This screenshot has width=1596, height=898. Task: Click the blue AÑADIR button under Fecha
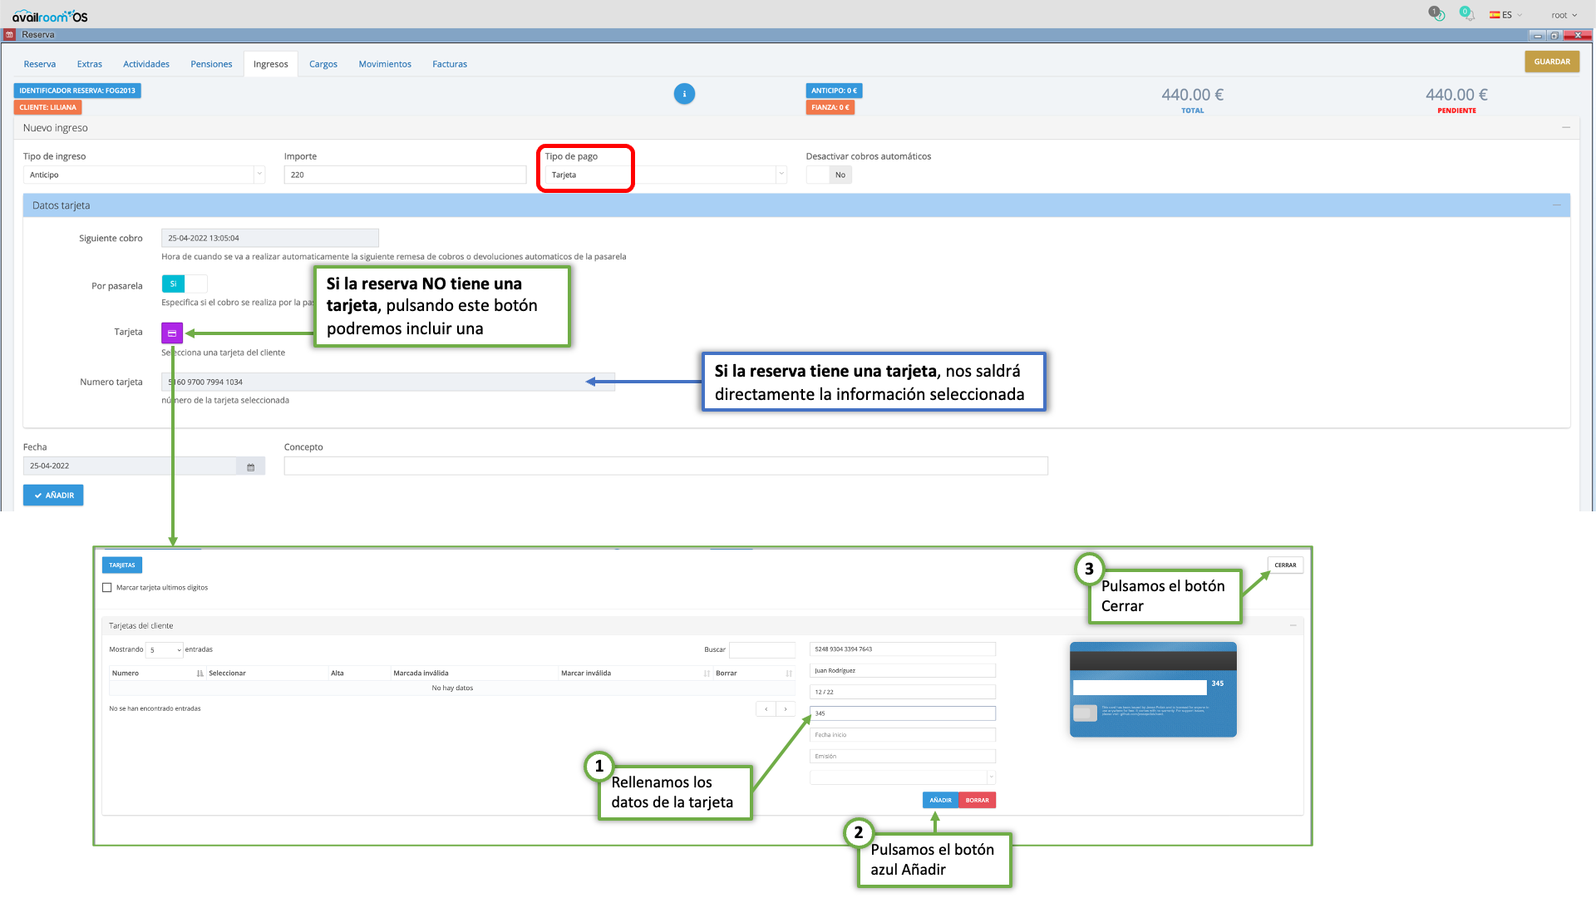(53, 496)
